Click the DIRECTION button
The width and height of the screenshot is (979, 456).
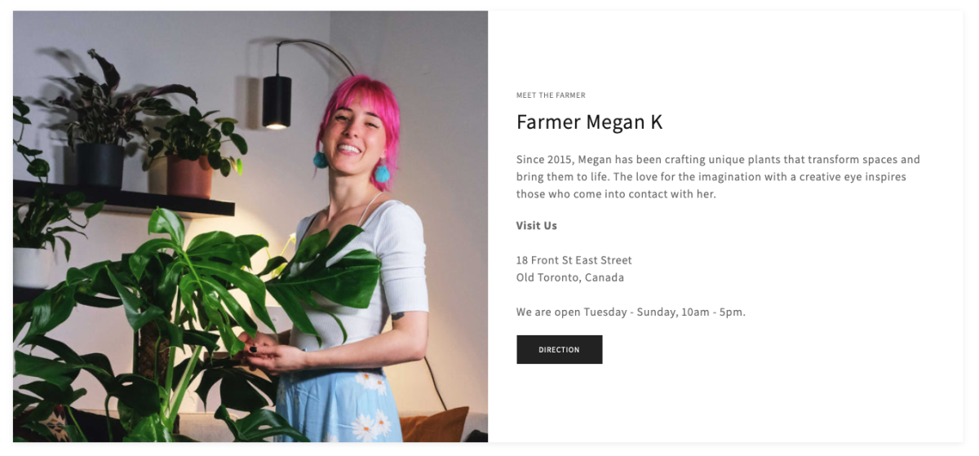pos(559,349)
